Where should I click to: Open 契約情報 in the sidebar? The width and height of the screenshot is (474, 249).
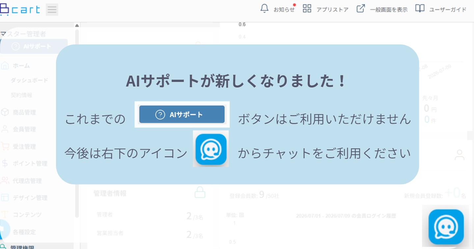[21, 95]
